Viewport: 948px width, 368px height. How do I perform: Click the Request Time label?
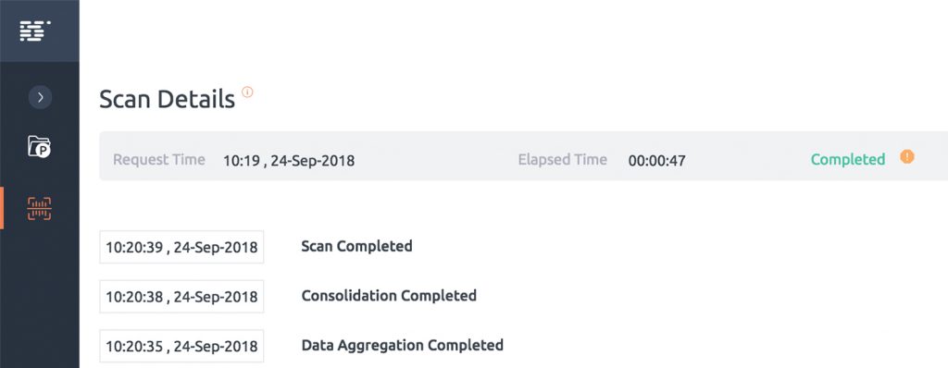point(159,160)
